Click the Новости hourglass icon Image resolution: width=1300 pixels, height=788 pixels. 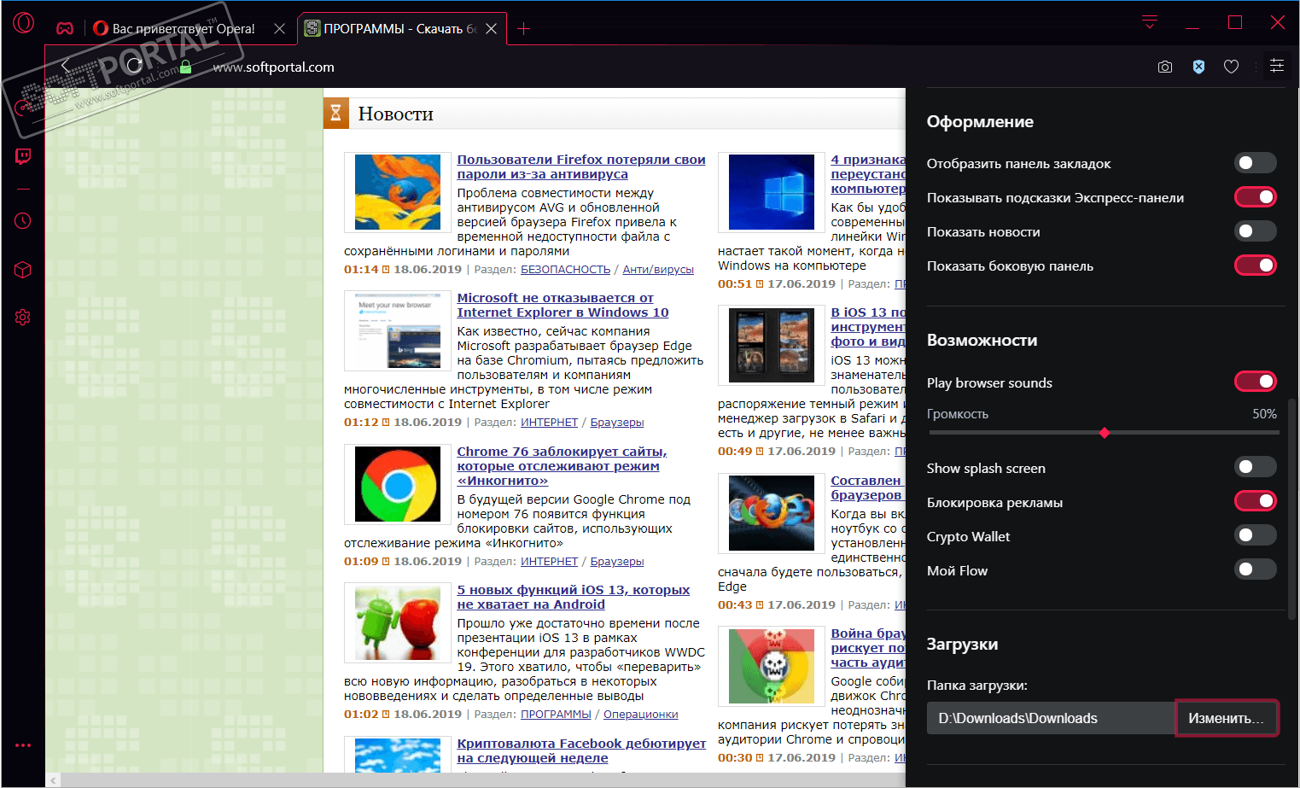335,113
